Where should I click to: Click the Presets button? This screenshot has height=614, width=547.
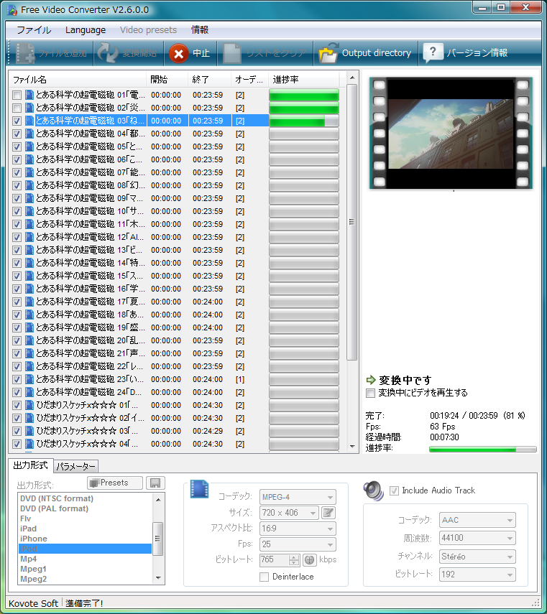click(115, 483)
